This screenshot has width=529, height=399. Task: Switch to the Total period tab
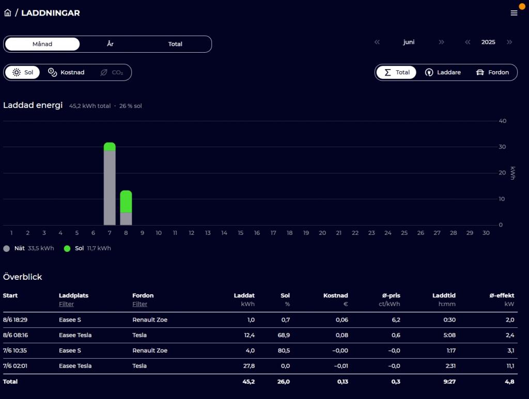[x=175, y=44]
